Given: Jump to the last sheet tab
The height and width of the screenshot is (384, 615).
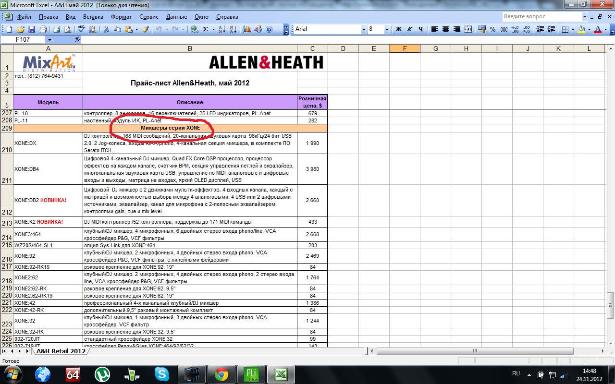Looking at the screenshot, I should [27, 351].
